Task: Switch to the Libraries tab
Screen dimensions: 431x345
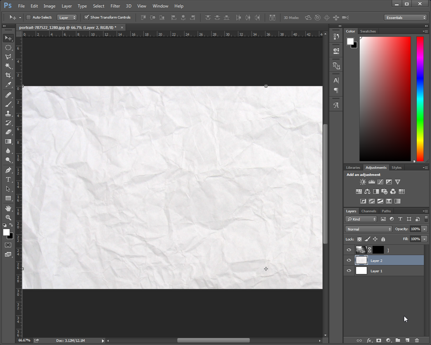Action: [x=353, y=167]
